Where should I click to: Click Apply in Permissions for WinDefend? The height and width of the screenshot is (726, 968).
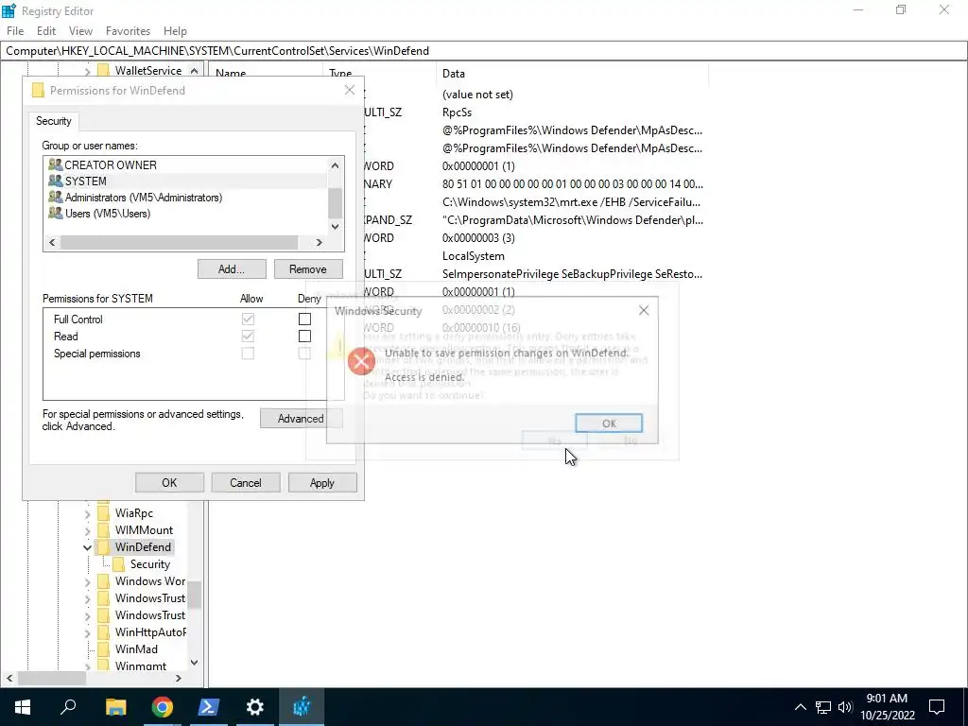322,483
